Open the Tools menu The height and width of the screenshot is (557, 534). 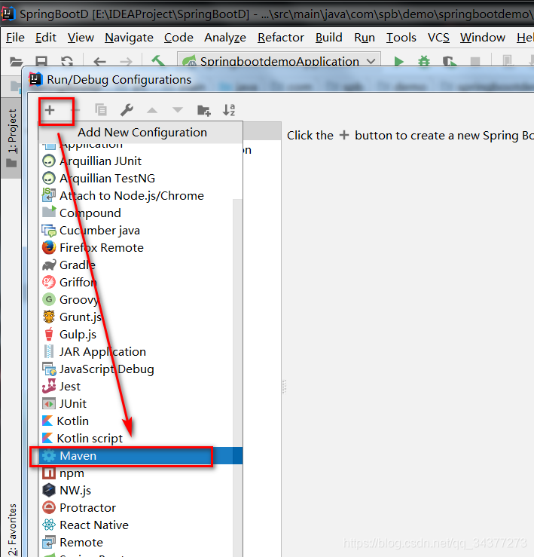point(401,37)
